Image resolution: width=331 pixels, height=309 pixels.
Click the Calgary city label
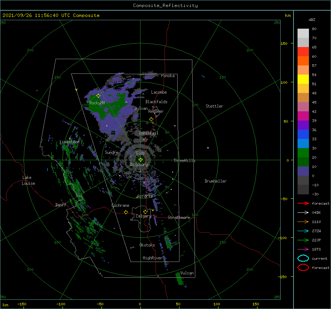(143, 216)
